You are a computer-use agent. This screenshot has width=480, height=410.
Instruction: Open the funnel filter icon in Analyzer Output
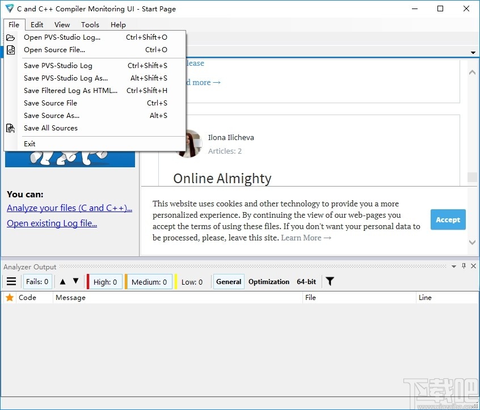coord(330,281)
